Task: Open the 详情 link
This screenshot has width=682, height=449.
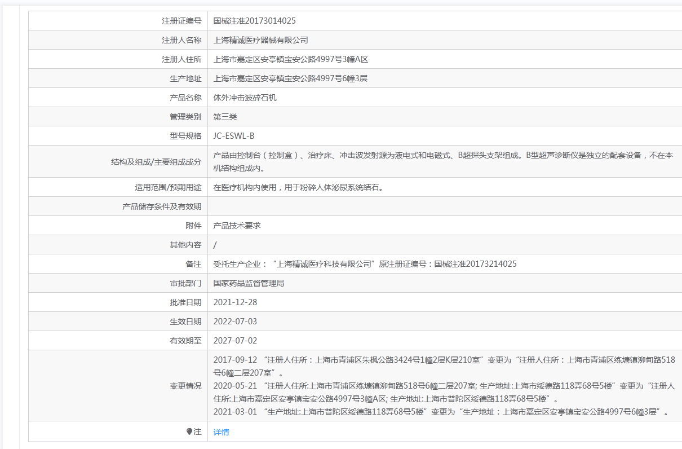Action: 221,432
